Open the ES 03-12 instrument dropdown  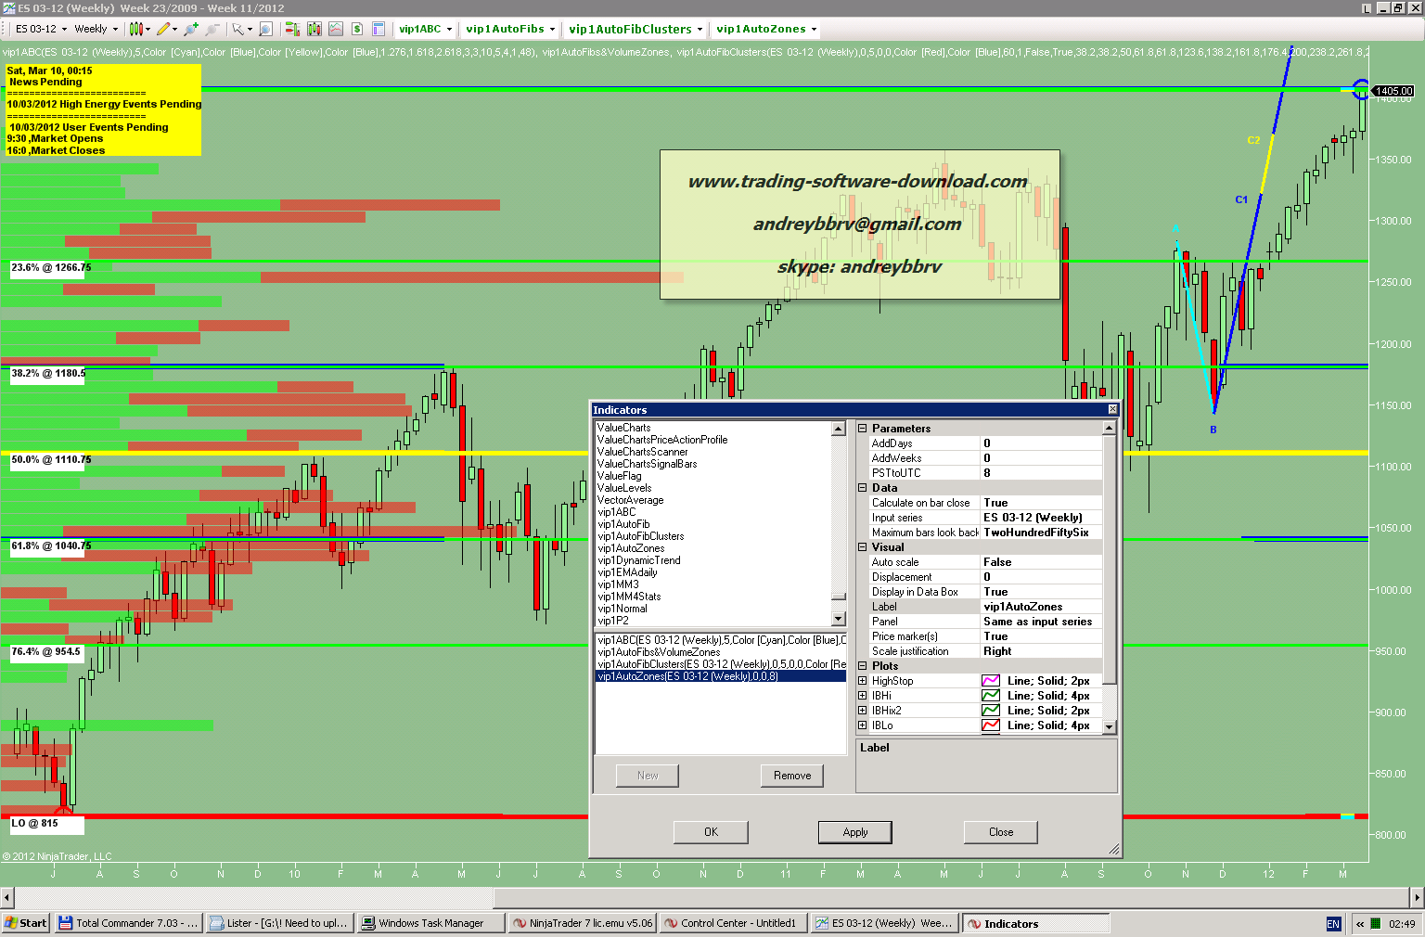[41, 29]
